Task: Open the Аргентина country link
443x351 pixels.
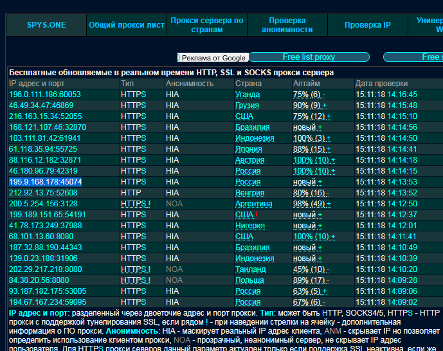Action: [253, 204]
